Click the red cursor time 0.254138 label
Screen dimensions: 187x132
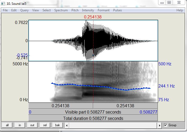[93, 17]
